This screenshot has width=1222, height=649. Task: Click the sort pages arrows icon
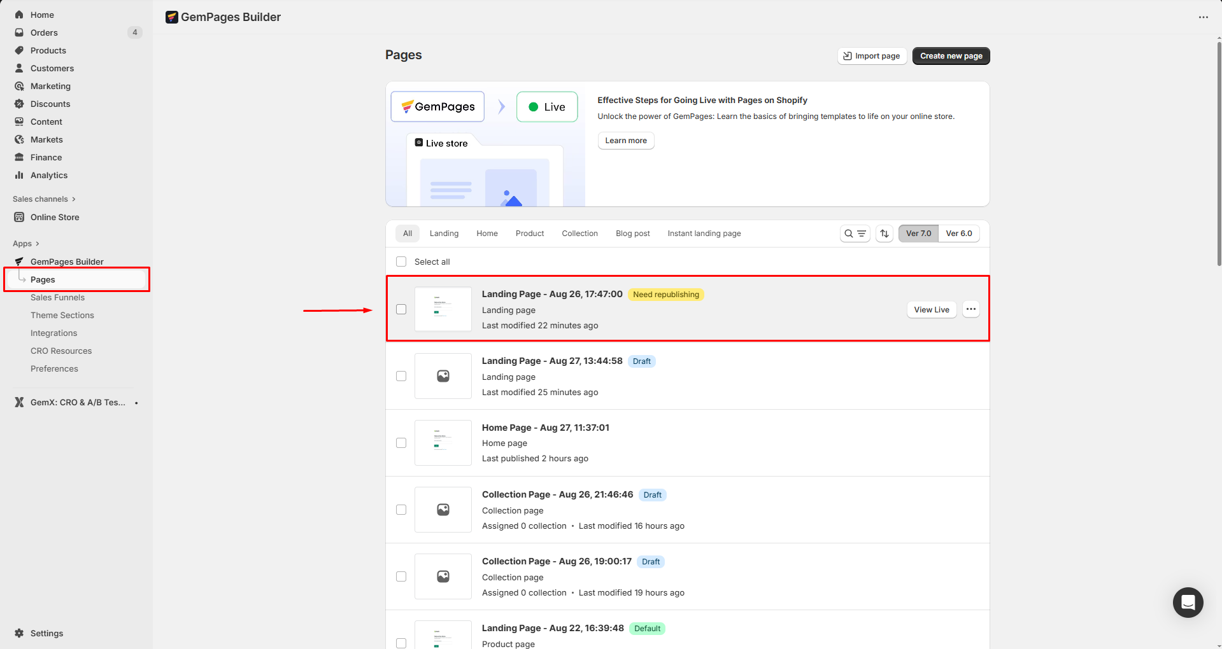(x=885, y=234)
